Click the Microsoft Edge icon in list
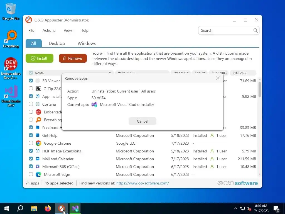The image size is (285, 214). point(38,174)
